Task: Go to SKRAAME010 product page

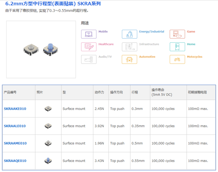Action: pos(15,143)
